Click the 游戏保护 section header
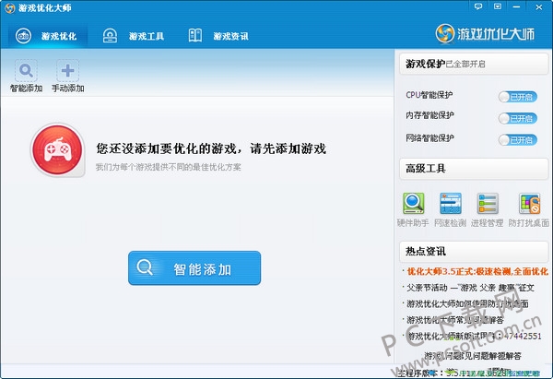The width and height of the screenshot is (553, 379). 474,64
